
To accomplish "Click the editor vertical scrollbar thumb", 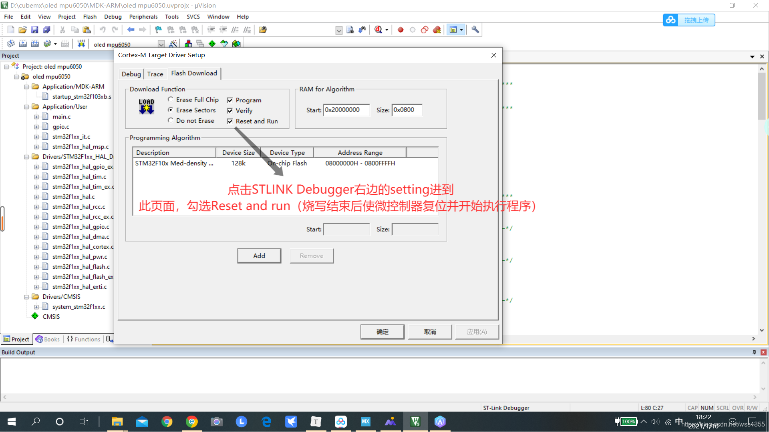I will point(761,96).
